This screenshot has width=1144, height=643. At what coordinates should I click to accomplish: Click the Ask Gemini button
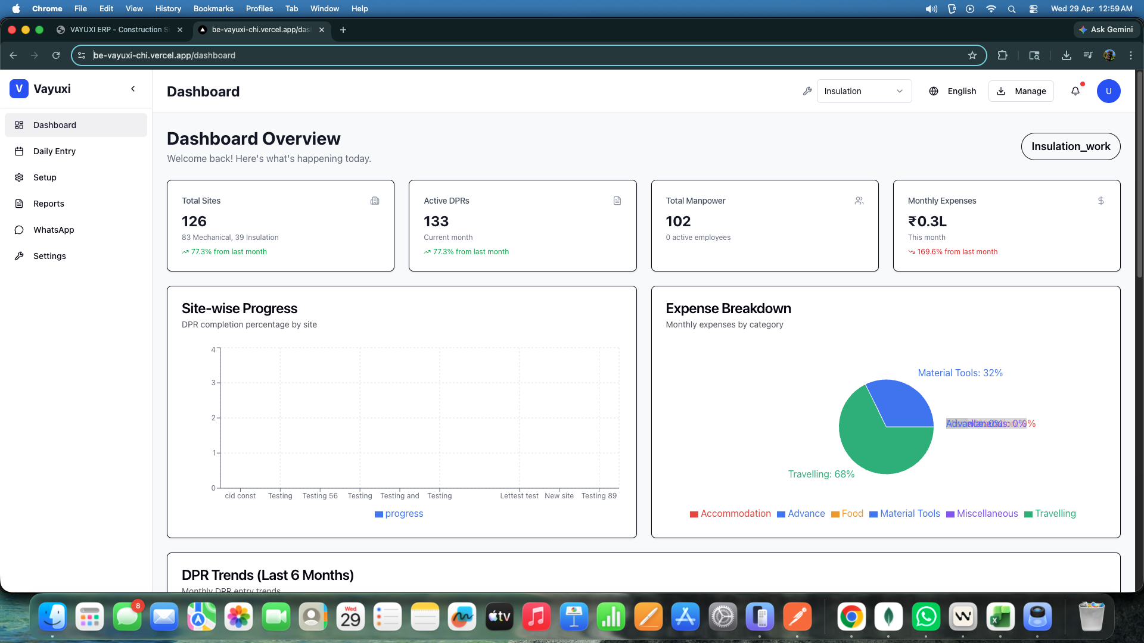click(x=1106, y=30)
